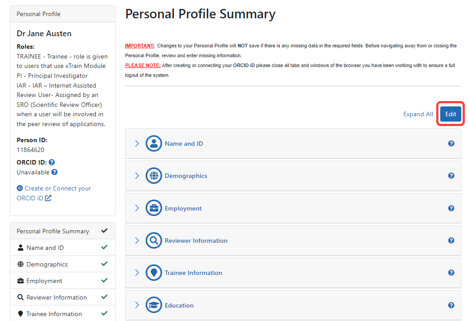Expand the Reviewer Information section
This screenshot has height=321, width=468.
point(137,240)
